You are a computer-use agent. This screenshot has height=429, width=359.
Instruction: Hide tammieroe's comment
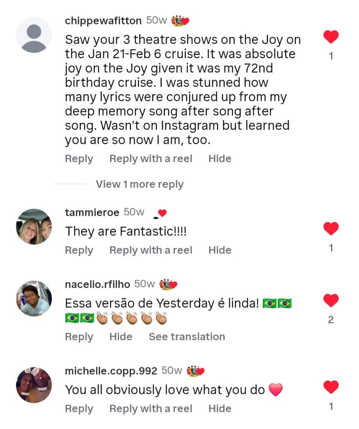(220, 250)
